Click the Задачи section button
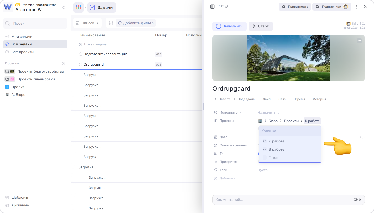Screen dimensions: 374x213 (x=102, y=7)
